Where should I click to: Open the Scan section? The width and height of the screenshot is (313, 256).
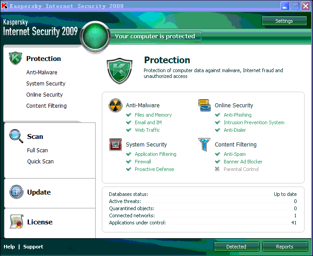tap(35, 137)
